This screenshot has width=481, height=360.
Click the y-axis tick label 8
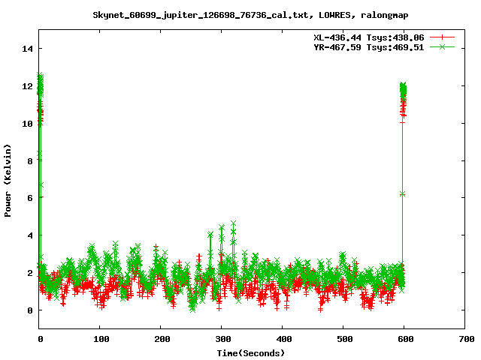click(x=30, y=161)
